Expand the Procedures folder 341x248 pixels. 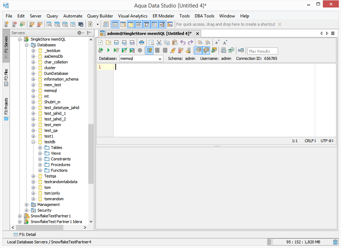40,165
